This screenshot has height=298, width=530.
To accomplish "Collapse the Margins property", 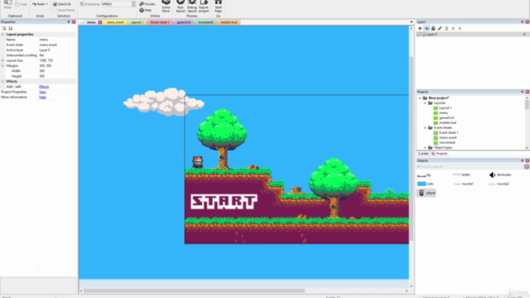I will click(x=2, y=66).
